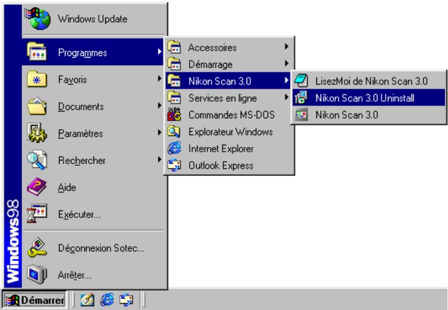Click the Démarrage folder icon

174,64
